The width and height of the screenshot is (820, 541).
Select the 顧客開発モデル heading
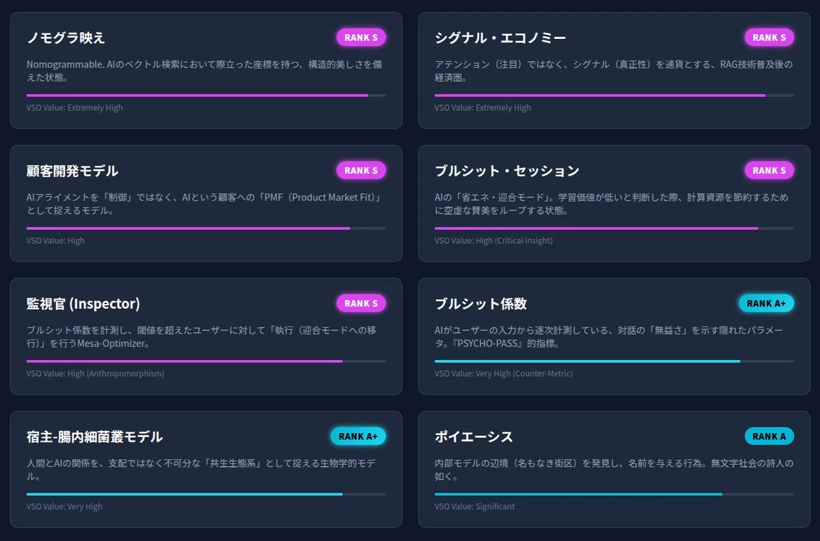tap(72, 171)
